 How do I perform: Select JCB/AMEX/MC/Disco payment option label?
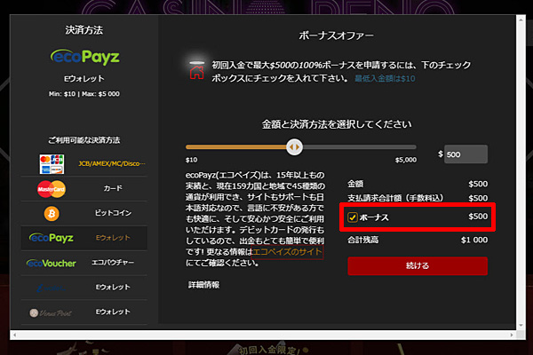112,163
